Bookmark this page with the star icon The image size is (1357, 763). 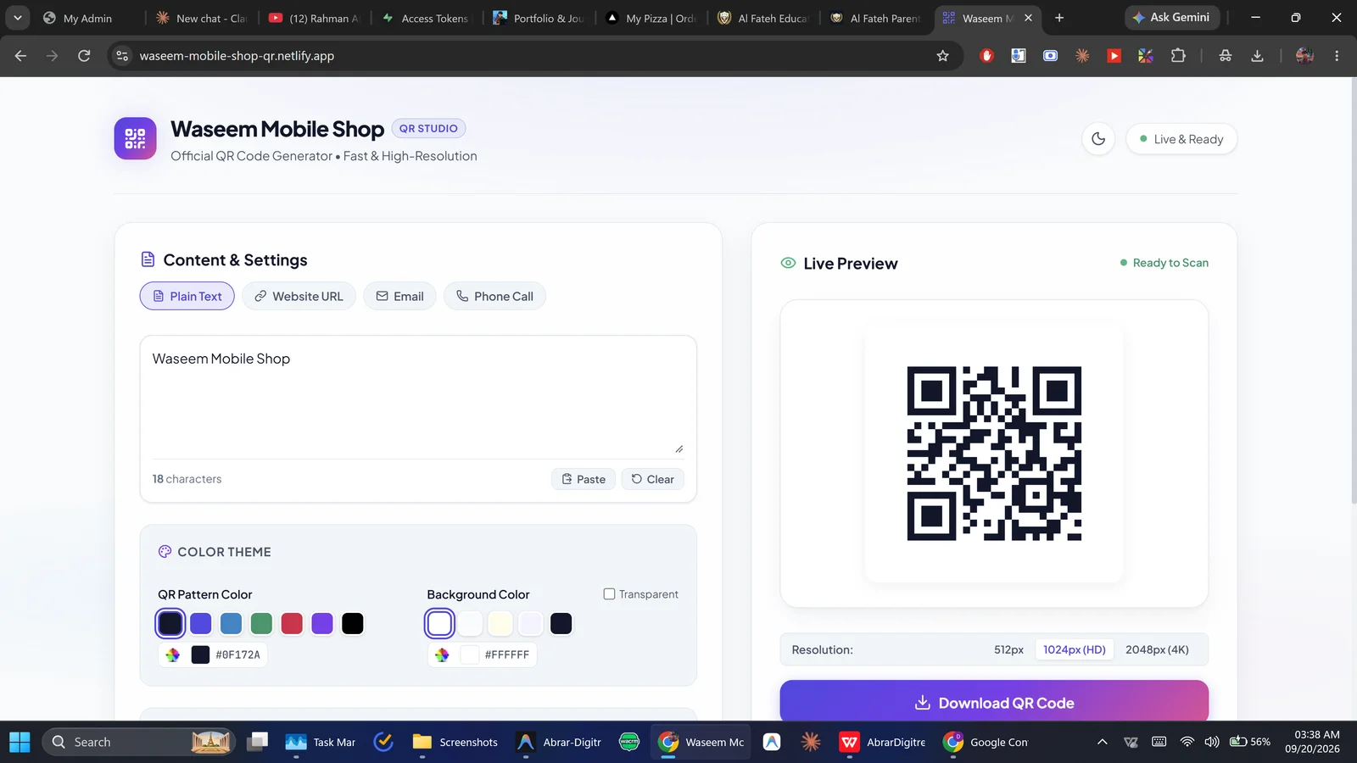click(942, 56)
